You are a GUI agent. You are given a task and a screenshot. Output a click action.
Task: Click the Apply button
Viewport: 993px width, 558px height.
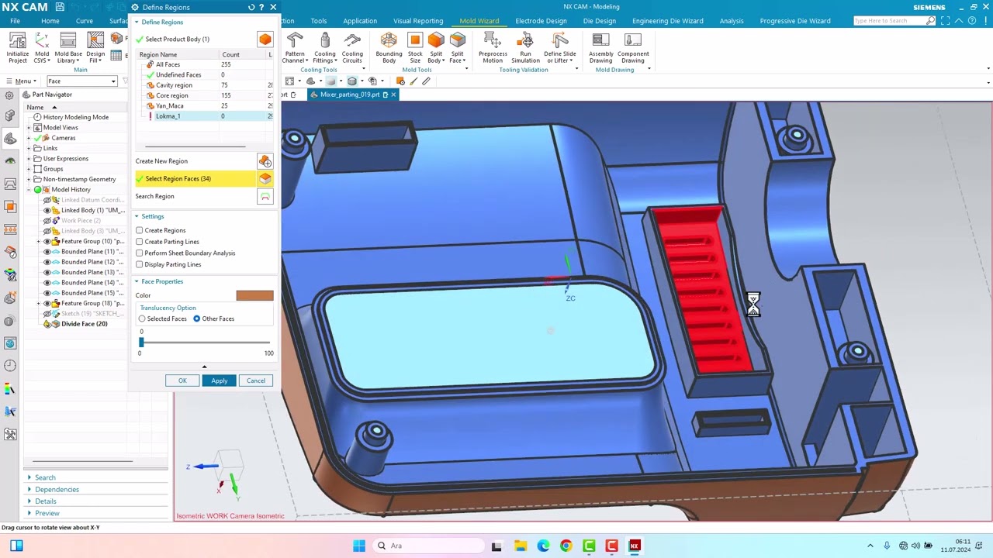pyautogui.click(x=220, y=381)
